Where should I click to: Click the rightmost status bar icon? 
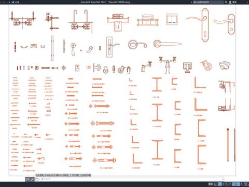pyautogui.click(x=246, y=184)
